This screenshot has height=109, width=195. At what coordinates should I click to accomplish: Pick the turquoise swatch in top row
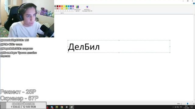point(69,6)
